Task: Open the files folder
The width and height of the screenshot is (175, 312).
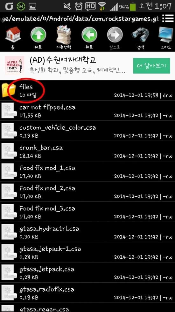Action: click(87, 90)
